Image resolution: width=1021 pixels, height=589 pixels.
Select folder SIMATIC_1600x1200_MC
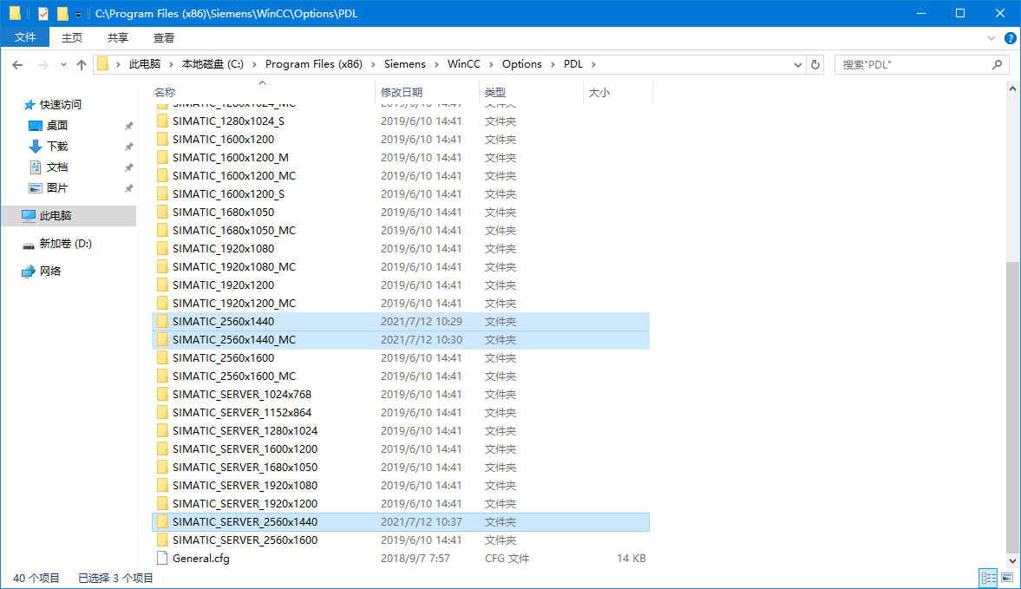(401, 176)
